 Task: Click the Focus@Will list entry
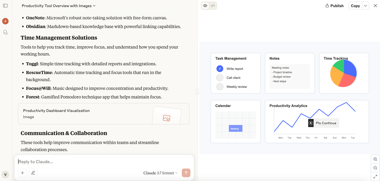pyautogui.click(x=97, y=88)
